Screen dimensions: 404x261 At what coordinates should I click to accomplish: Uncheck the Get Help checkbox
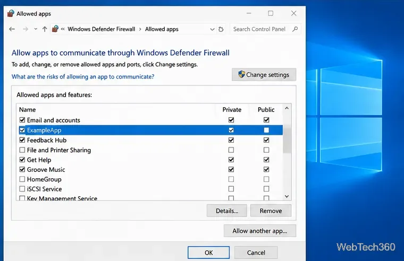click(22, 160)
